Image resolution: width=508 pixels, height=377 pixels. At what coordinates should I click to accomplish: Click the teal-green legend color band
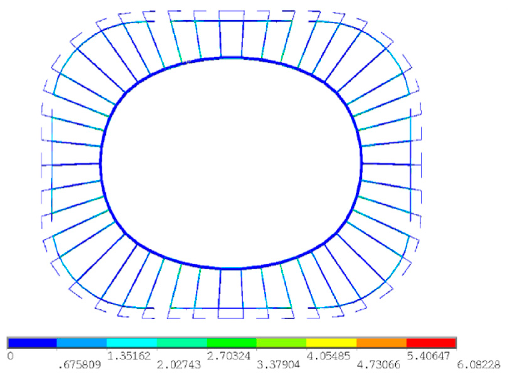[x=182, y=343]
